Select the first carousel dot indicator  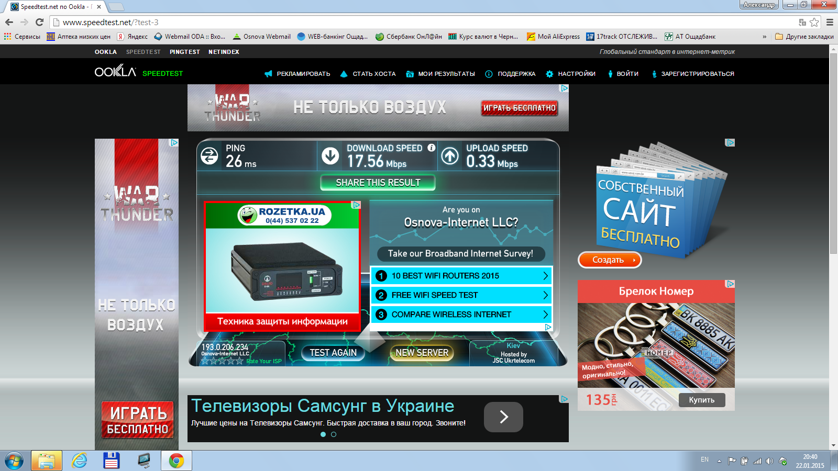tap(323, 434)
